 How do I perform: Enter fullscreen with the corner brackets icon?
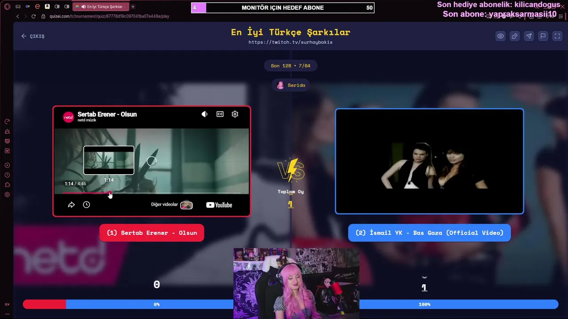557,36
